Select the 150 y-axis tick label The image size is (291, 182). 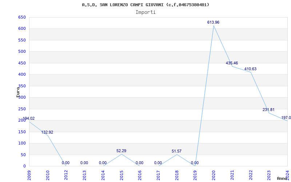tap(22, 132)
